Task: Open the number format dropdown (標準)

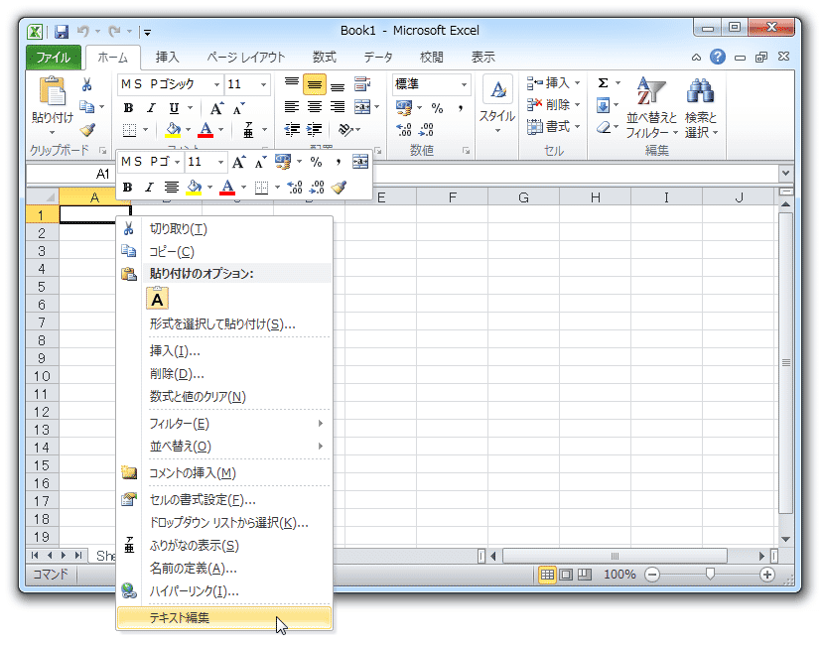Action: (x=464, y=84)
